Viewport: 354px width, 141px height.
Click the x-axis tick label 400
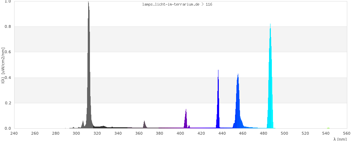point(159,134)
